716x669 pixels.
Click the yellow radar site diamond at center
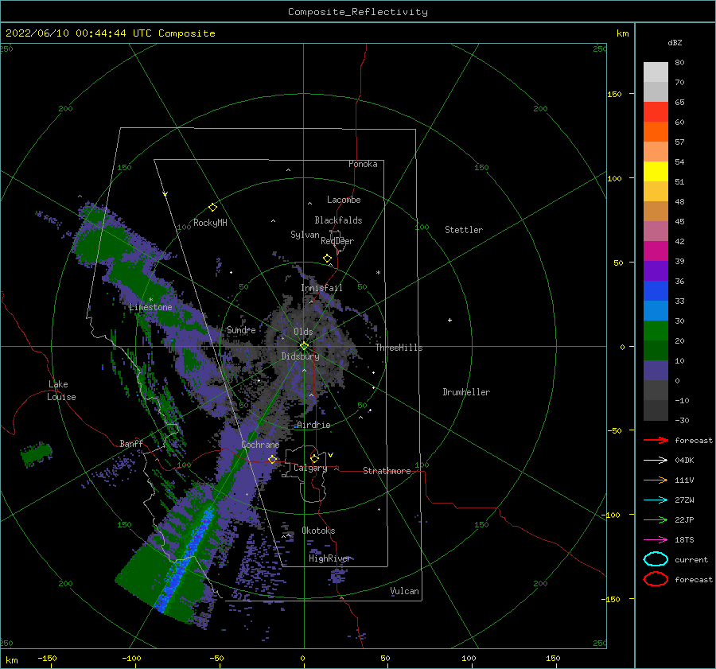(x=304, y=346)
